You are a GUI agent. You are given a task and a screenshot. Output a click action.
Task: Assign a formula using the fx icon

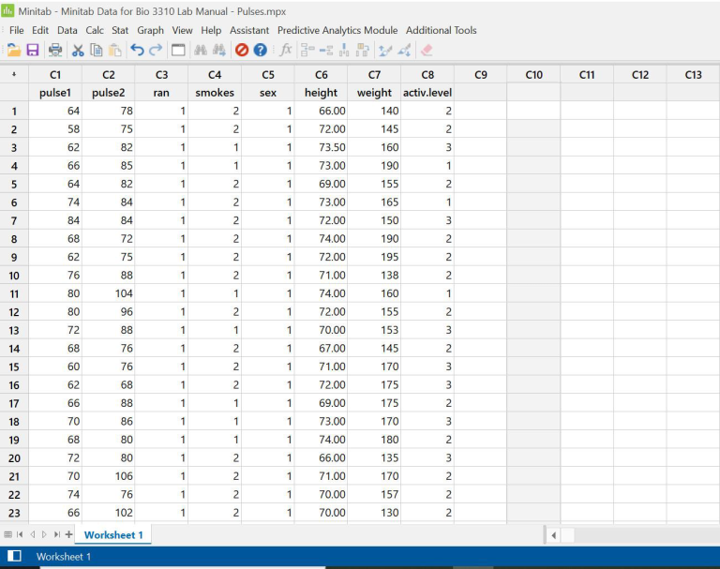point(286,50)
